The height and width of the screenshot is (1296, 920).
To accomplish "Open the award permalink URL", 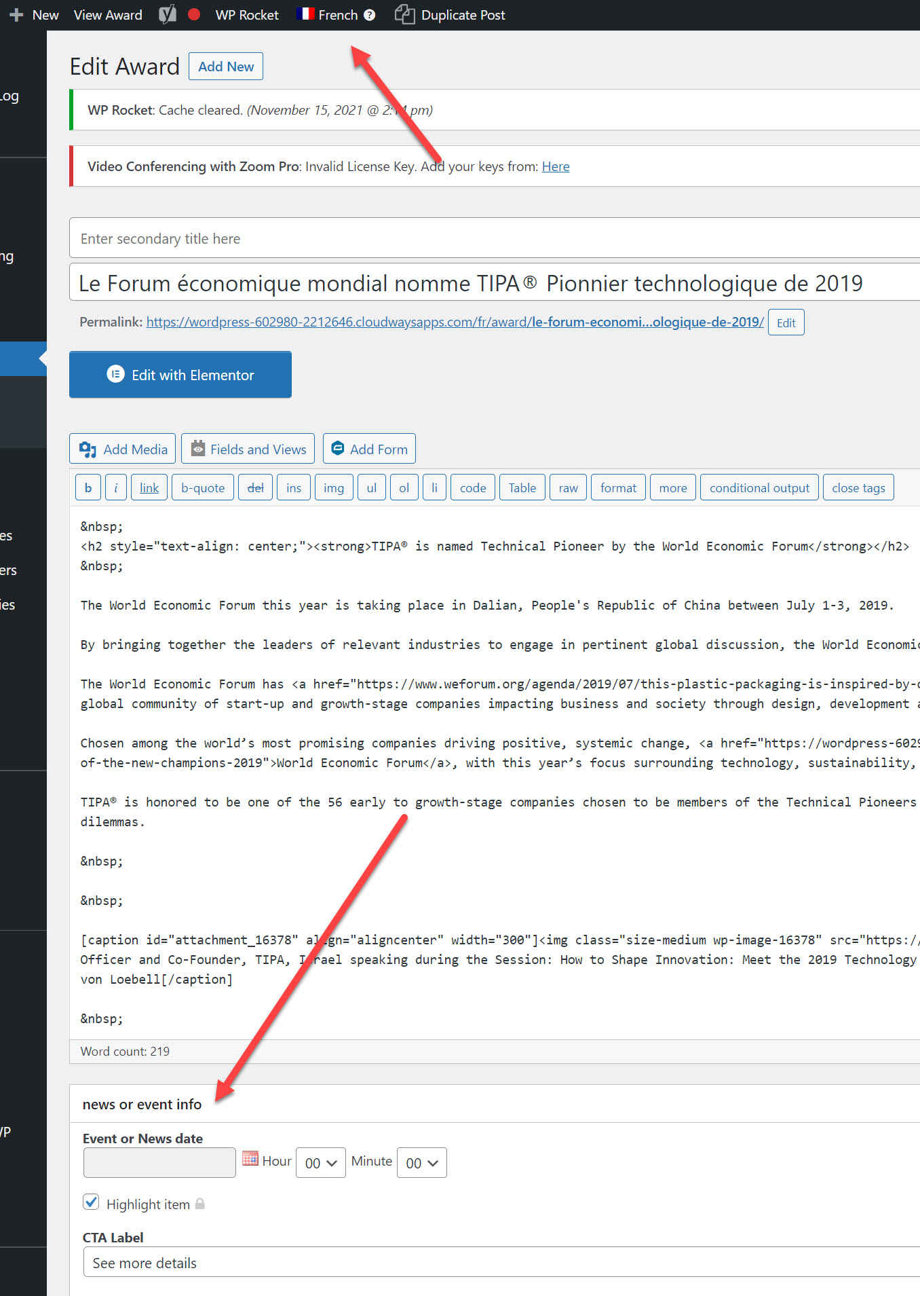I will (455, 322).
